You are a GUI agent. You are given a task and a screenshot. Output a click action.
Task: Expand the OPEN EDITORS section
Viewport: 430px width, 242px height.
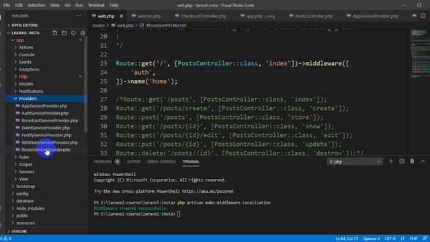click(x=24, y=26)
